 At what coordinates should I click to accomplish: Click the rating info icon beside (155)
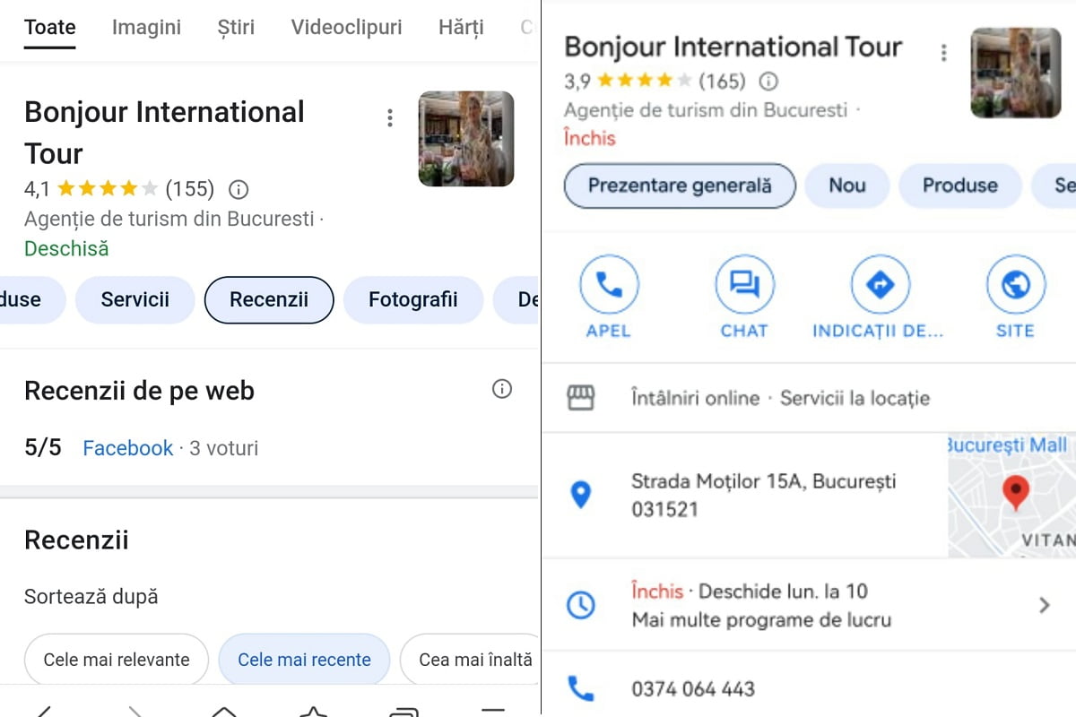[239, 189]
